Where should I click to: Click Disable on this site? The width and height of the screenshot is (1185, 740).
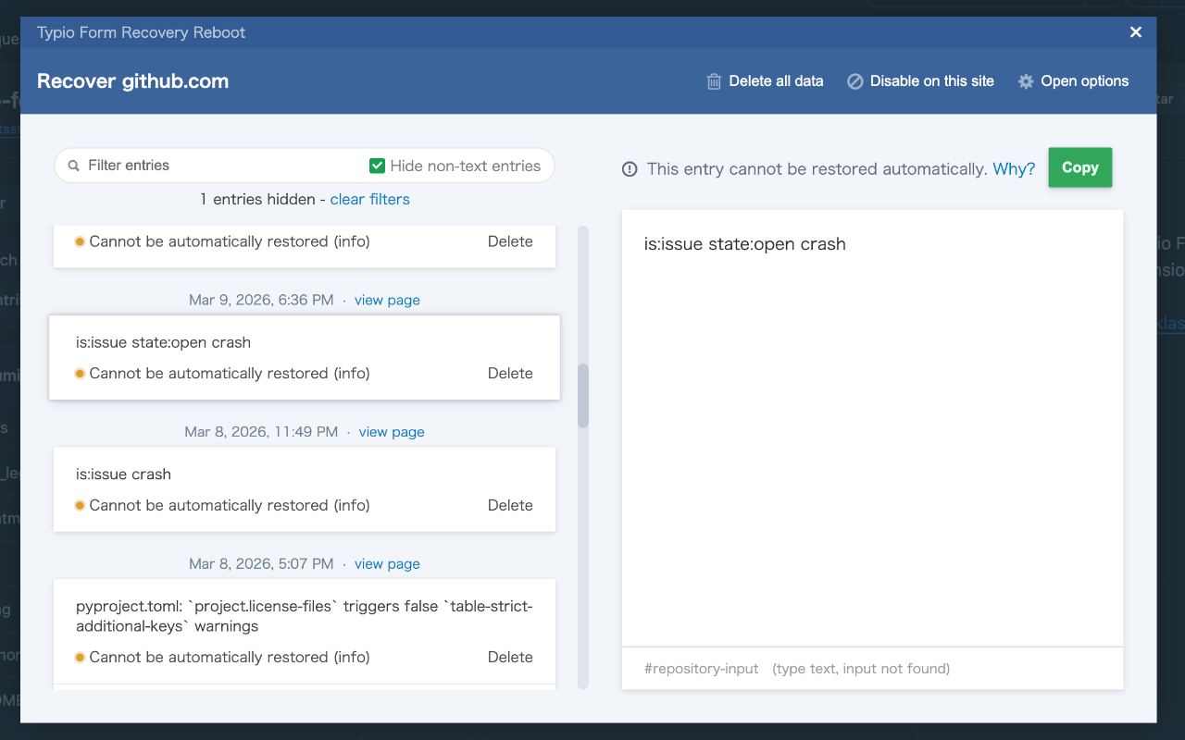(920, 81)
